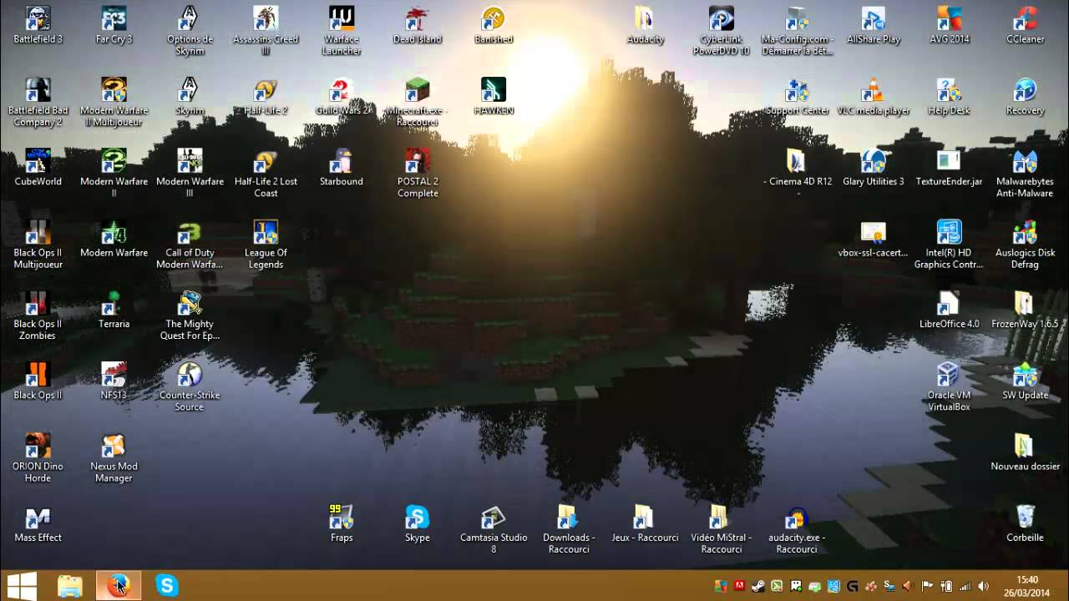Select the Glary Utilities 3 icon

[874, 160]
